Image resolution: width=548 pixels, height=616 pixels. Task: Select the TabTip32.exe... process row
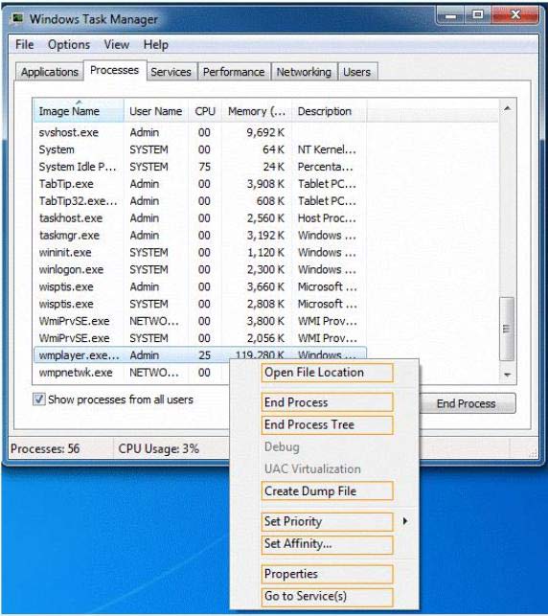point(199,201)
